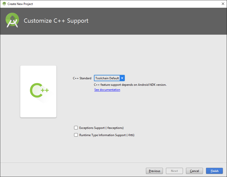Image resolution: width=227 pixels, height=177 pixels.
Task: Enable Exceptions Support (-fexceptions) checkbox
Action: tap(76, 128)
